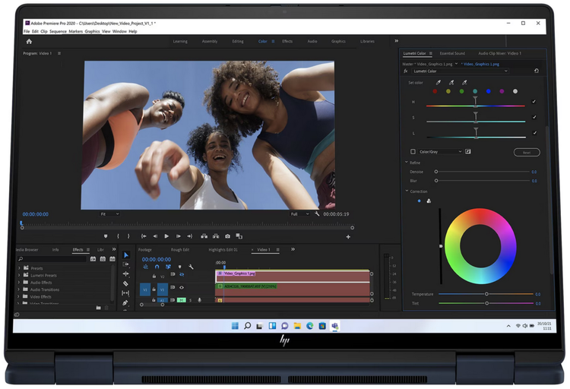The width and height of the screenshot is (570, 389).
Task: Toggle V1 track lock
Action: (x=154, y=289)
